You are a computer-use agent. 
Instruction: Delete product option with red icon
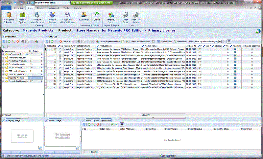[x=98, y=124]
